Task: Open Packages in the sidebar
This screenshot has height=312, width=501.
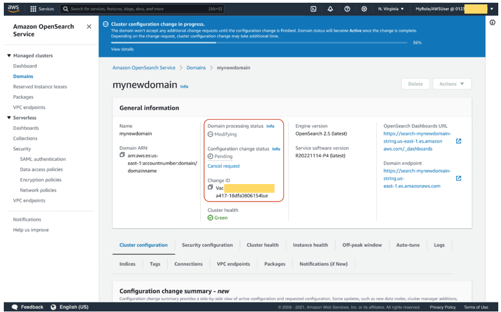Action: (23, 97)
